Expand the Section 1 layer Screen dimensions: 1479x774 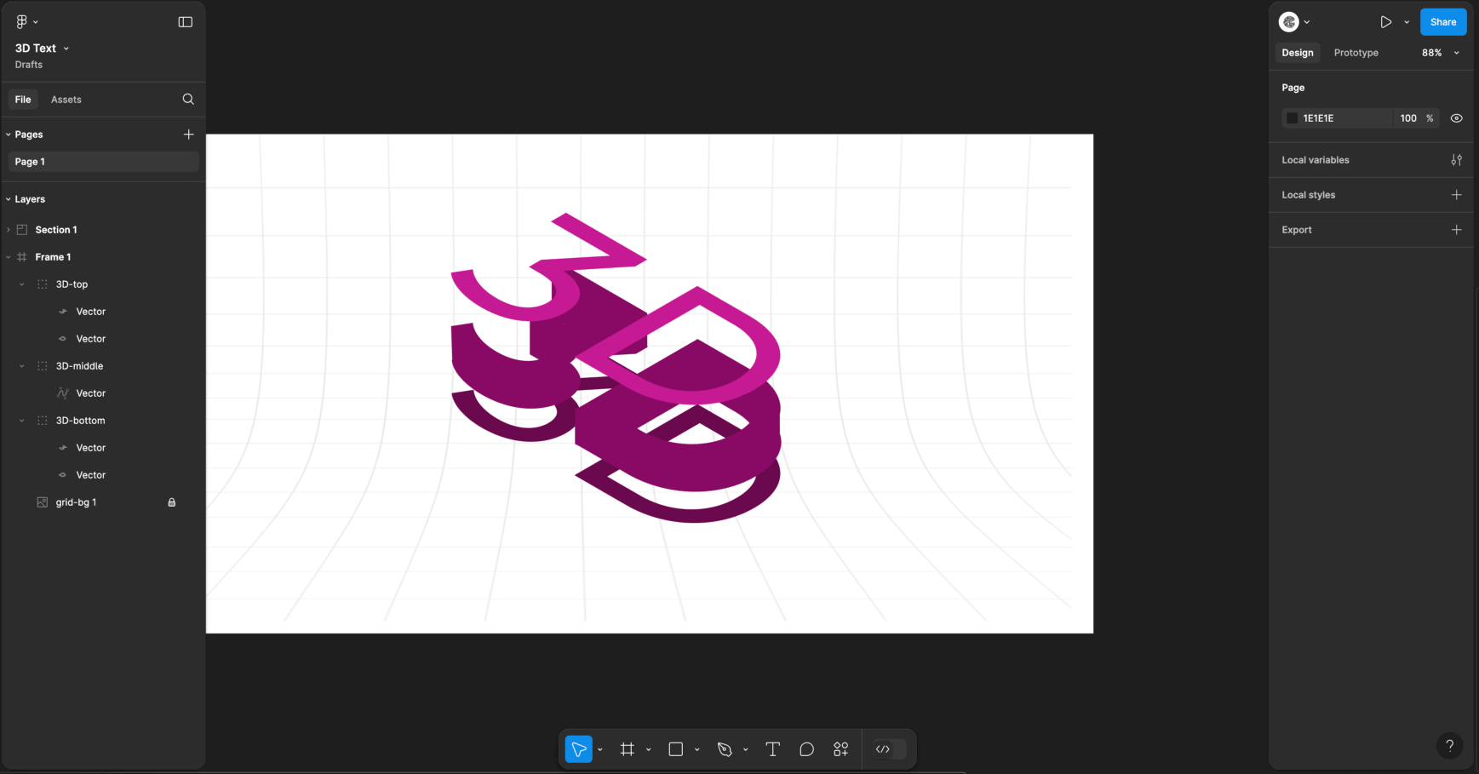tap(9, 230)
